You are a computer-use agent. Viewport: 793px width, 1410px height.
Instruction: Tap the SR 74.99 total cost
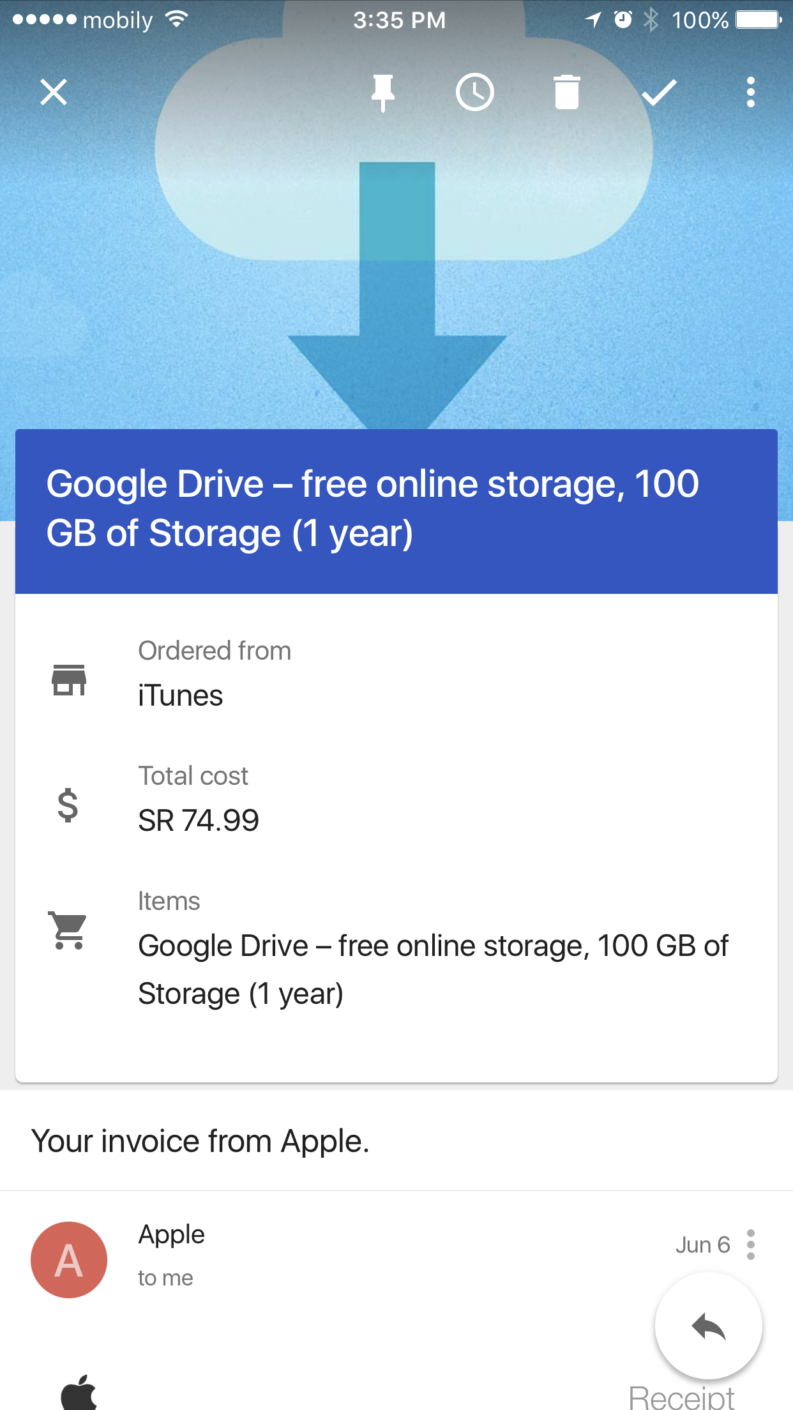click(199, 821)
